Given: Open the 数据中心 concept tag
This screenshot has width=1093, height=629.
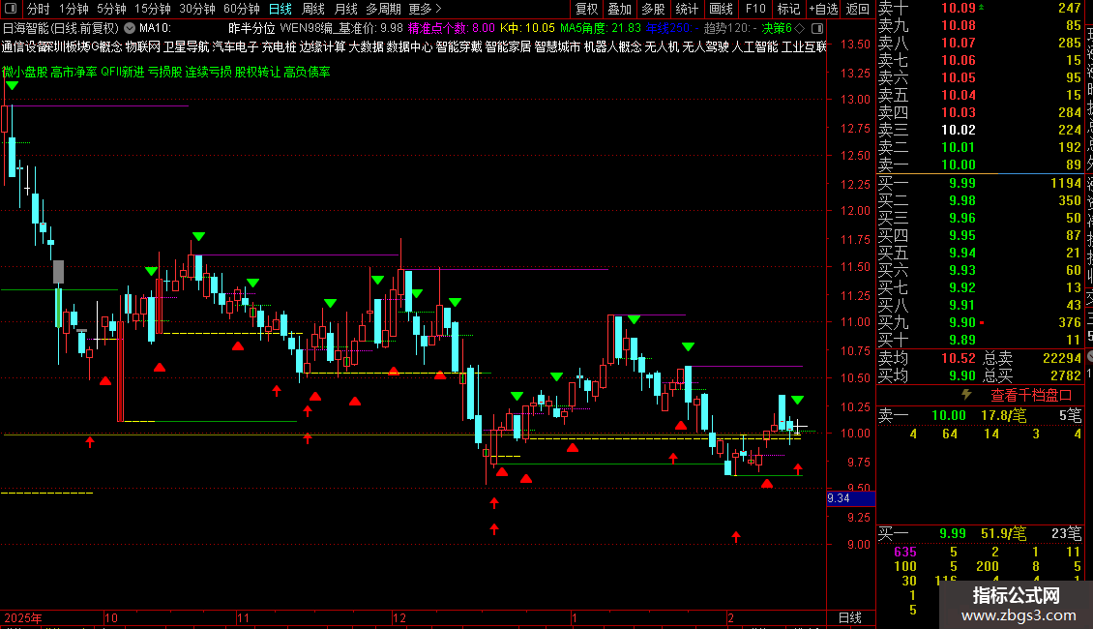Looking at the screenshot, I should coord(409,46).
